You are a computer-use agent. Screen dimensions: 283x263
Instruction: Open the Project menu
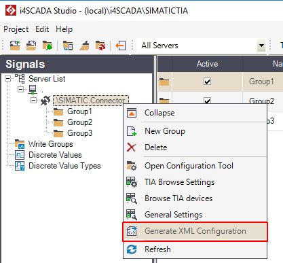[x=16, y=29]
